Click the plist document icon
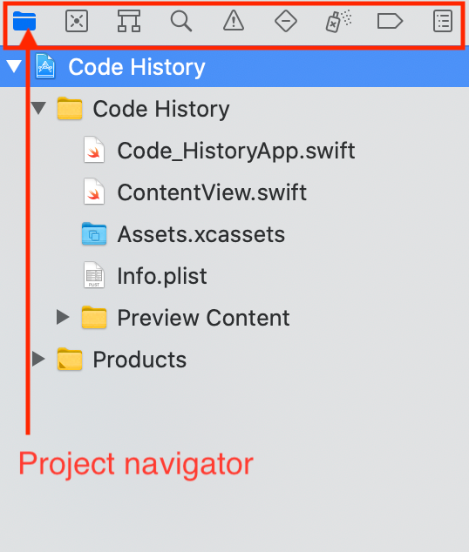Image resolution: width=469 pixels, height=552 pixels. click(94, 275)
